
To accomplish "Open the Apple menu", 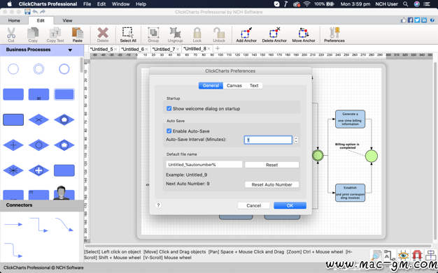I will [10, 4].
